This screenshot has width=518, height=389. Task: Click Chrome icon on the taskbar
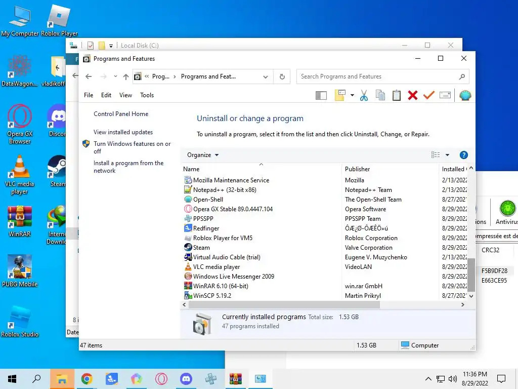(87, 379)
